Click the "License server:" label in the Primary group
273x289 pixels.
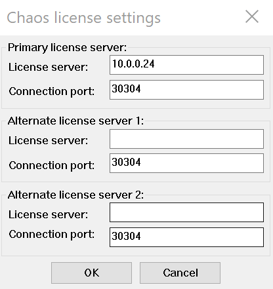[48, 67]
